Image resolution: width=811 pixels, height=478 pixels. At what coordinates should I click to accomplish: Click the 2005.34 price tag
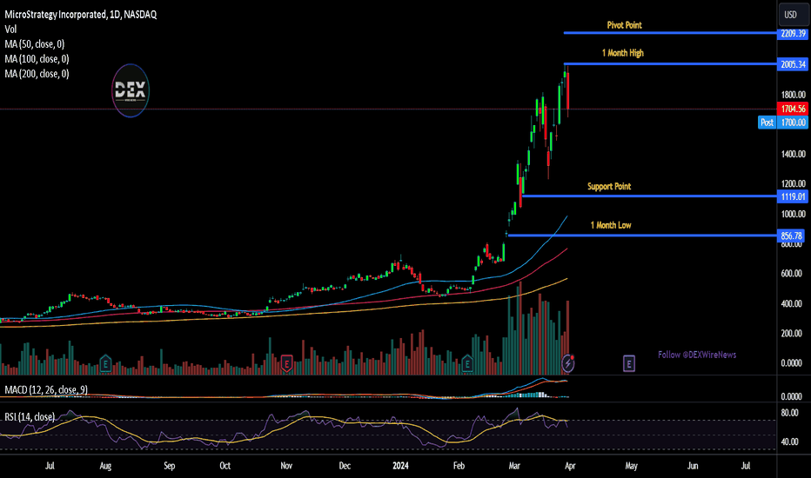tap(793, 64)
